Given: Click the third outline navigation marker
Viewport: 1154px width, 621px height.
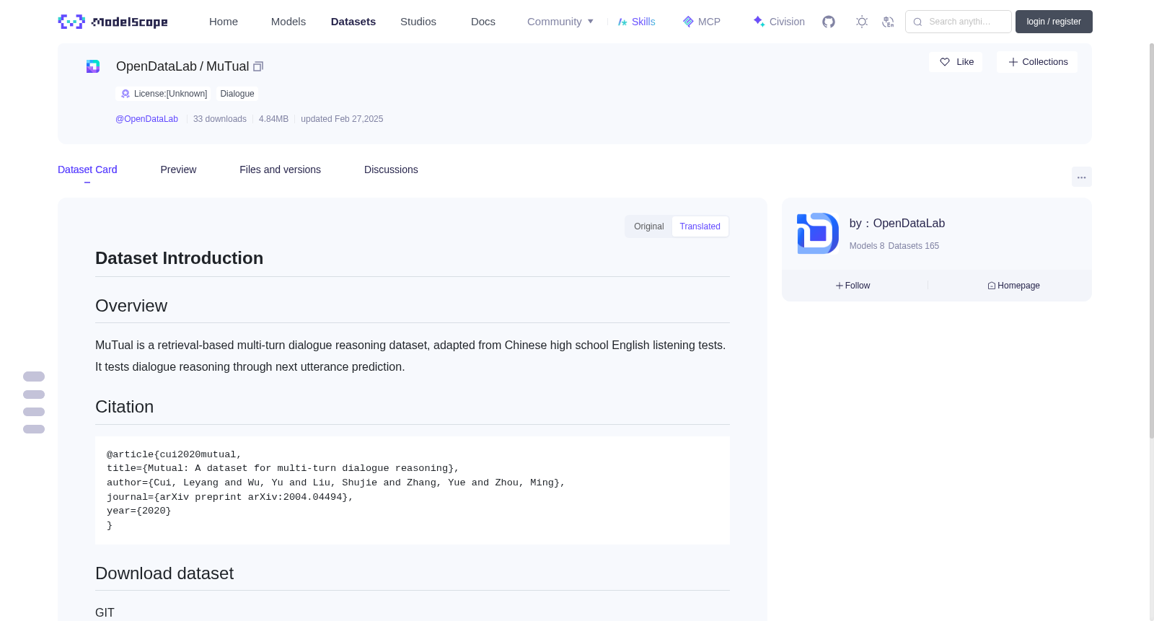Looking at the screenshot, I should click(x=34, y=412).
